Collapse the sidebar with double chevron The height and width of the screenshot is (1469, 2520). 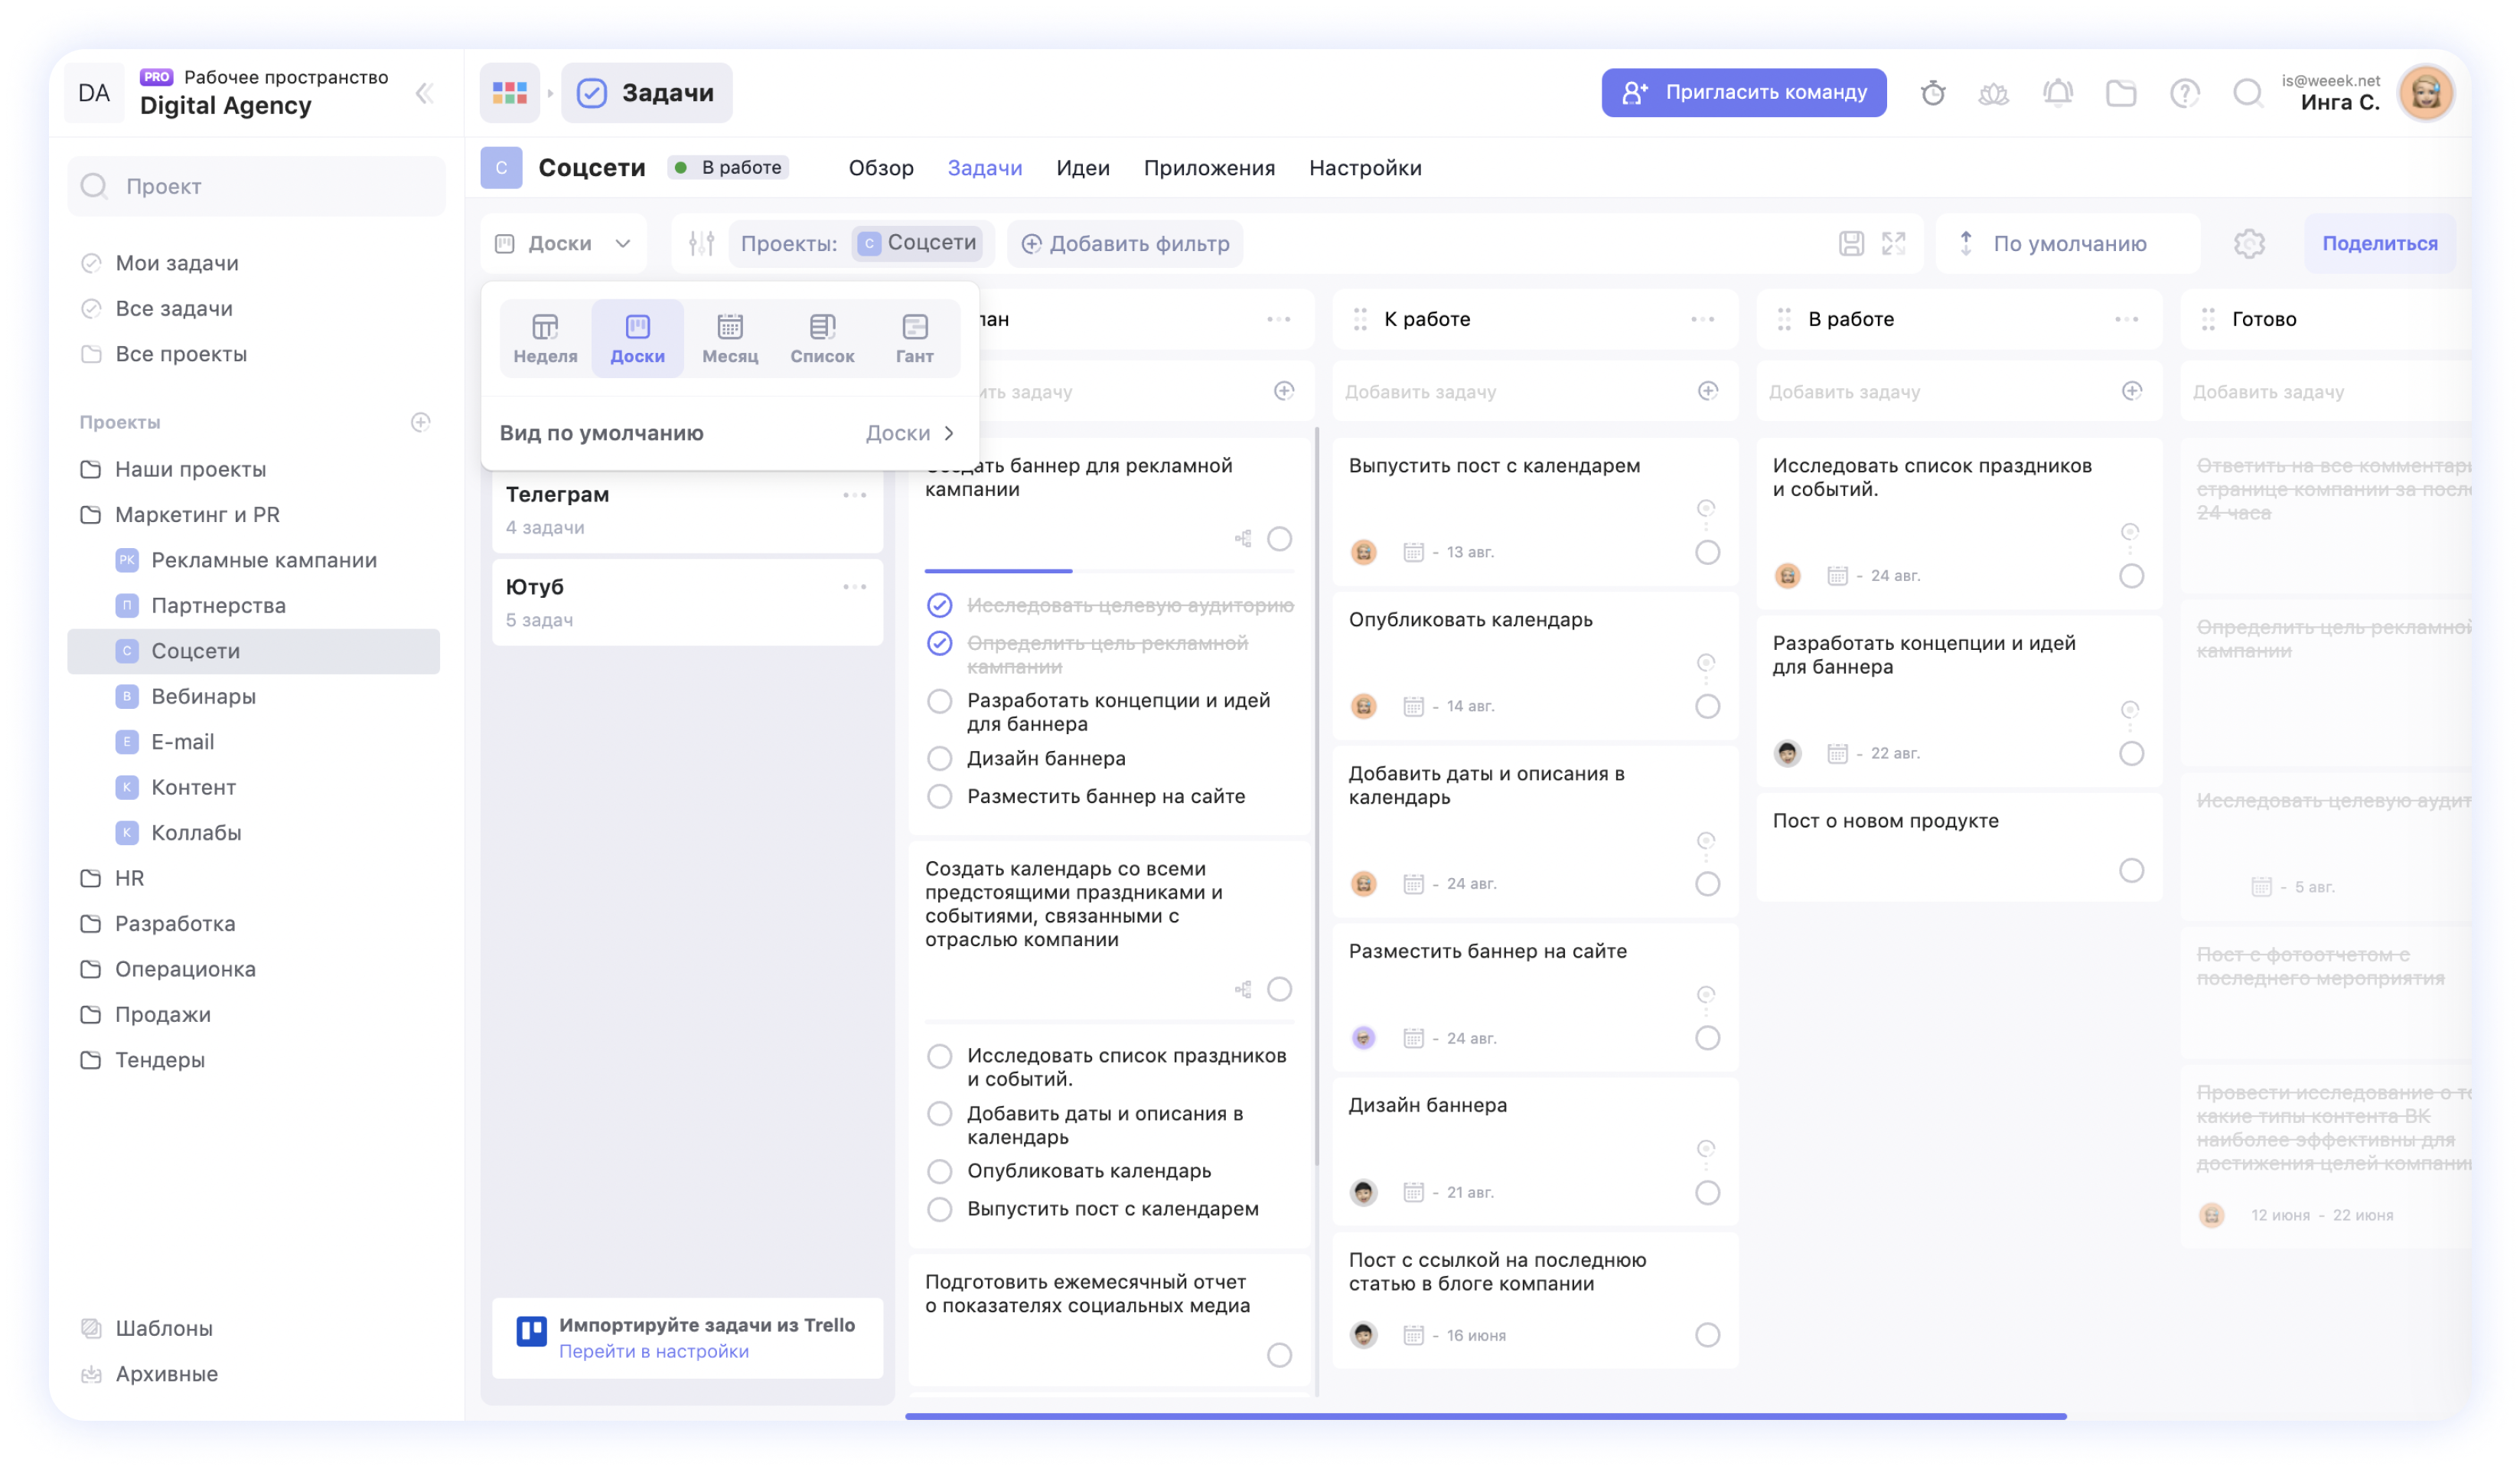(x=424, y=93)
